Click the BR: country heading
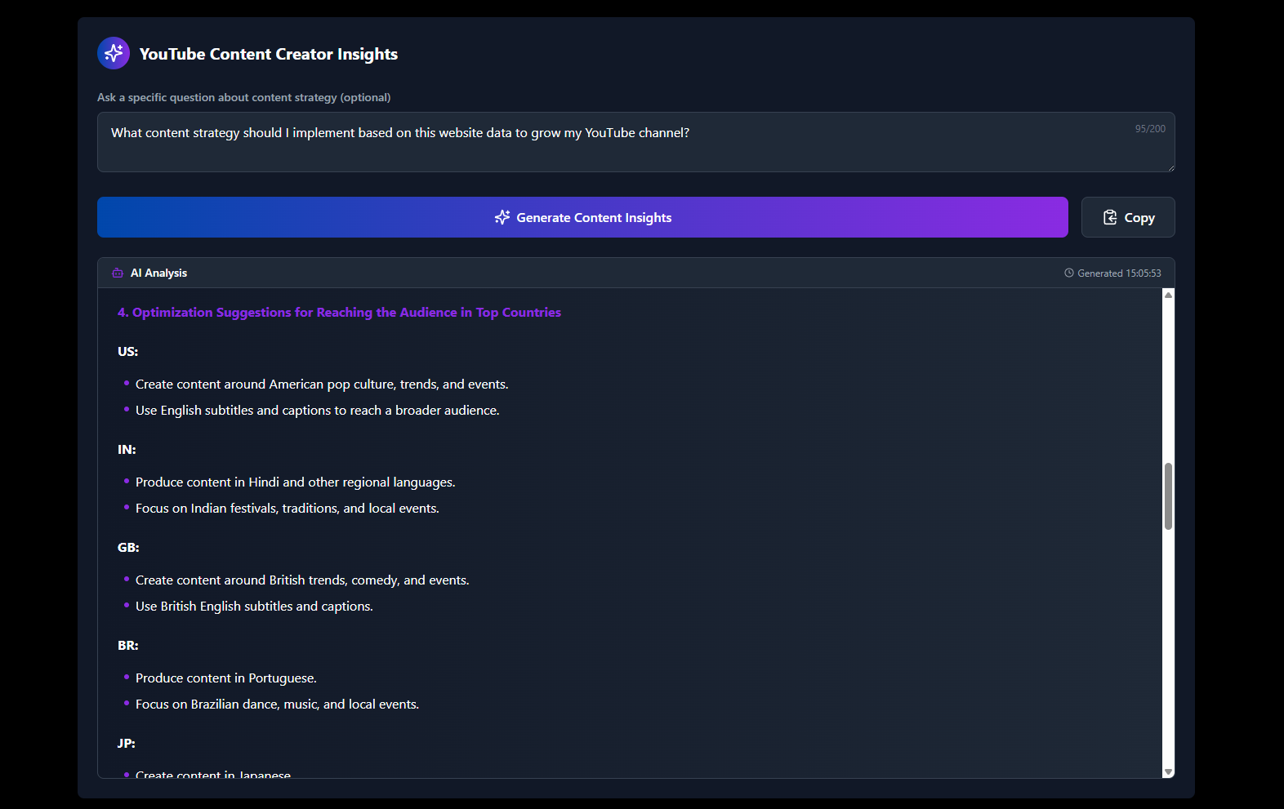Image resolution: width=1284 pixels, height=809 pixels. click(x=127, y=645)
